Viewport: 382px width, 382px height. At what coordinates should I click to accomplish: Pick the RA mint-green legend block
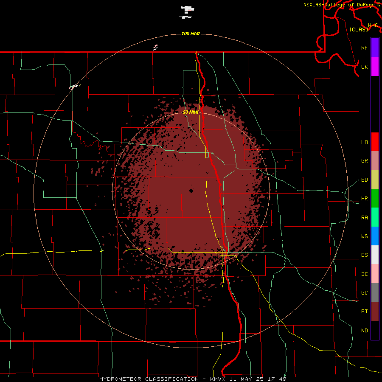[375, 217]
